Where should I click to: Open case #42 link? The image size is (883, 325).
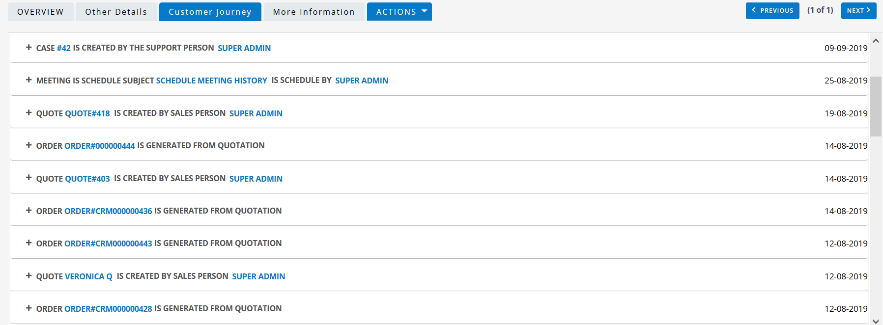[x=64, y=48]
